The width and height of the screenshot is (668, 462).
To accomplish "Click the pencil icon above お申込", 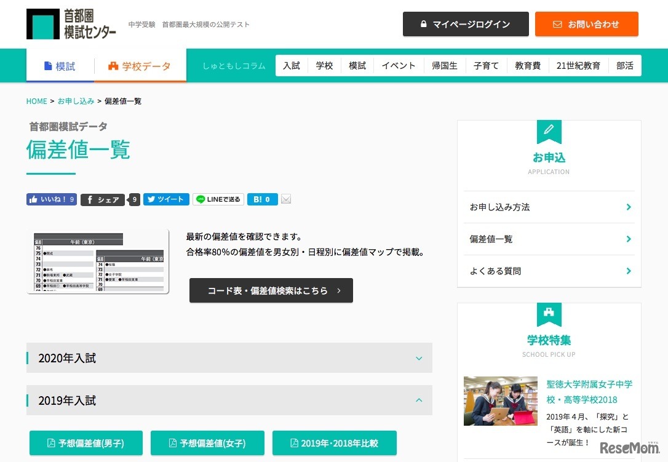I will point(549,130).
